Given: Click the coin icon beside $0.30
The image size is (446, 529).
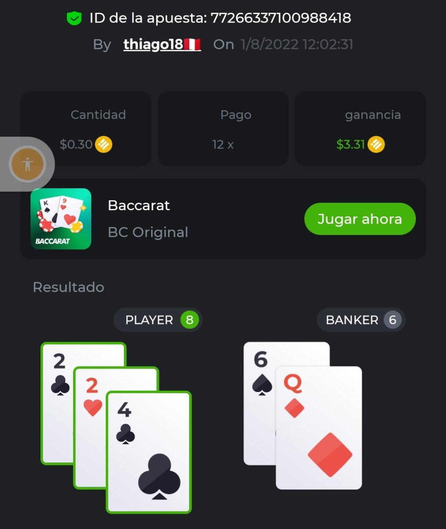Looking at the screenshot, I should [104, 144].
